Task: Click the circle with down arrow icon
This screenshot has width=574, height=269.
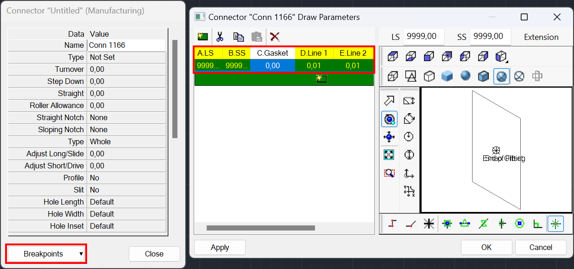Action: click(x=409, y=137)
